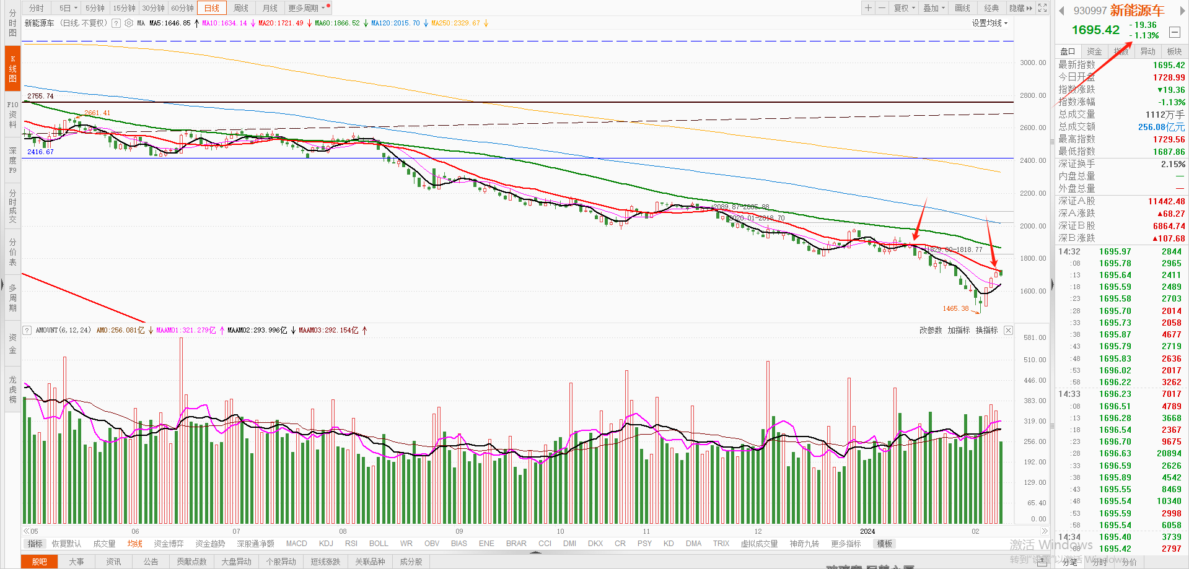
Task: Go to previous index with left arrow
Action: tap(1061, 11)
